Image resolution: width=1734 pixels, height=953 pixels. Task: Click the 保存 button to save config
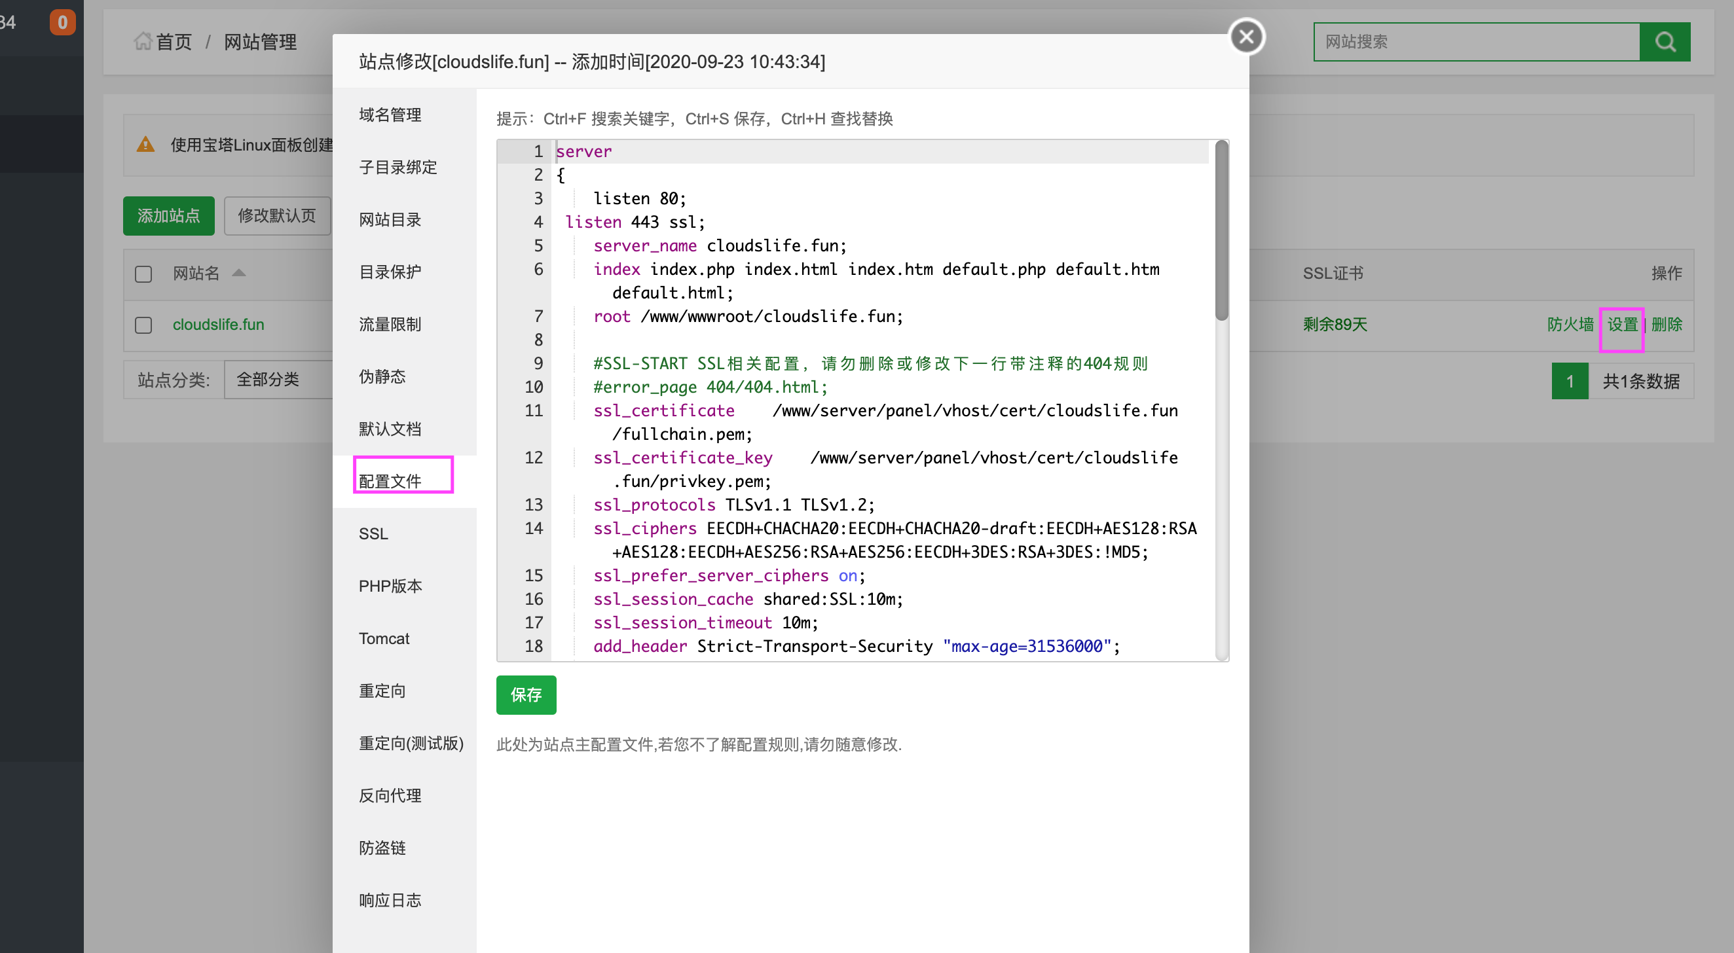pyautogui.click(x=528, y=694)
